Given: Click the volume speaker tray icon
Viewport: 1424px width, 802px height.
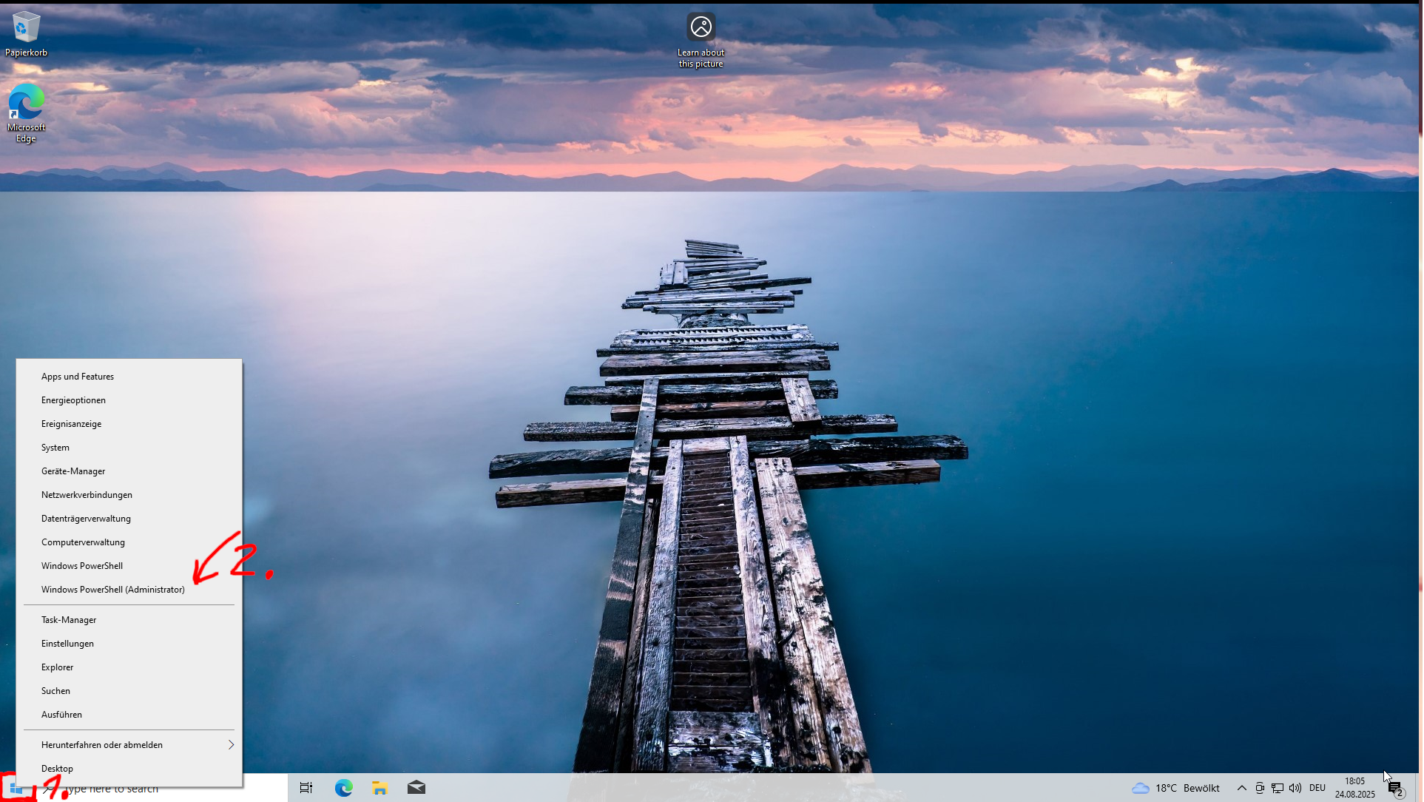Looking at the screenshot, I should coord(1295,788).
